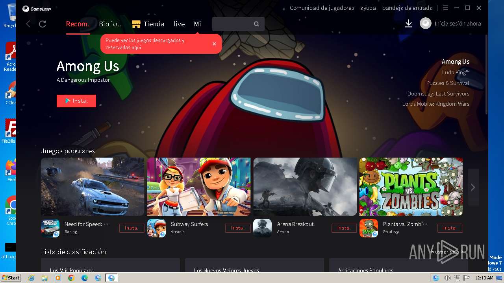Close the red tooltip bubble
504x283 pixels.
[214, 44]
